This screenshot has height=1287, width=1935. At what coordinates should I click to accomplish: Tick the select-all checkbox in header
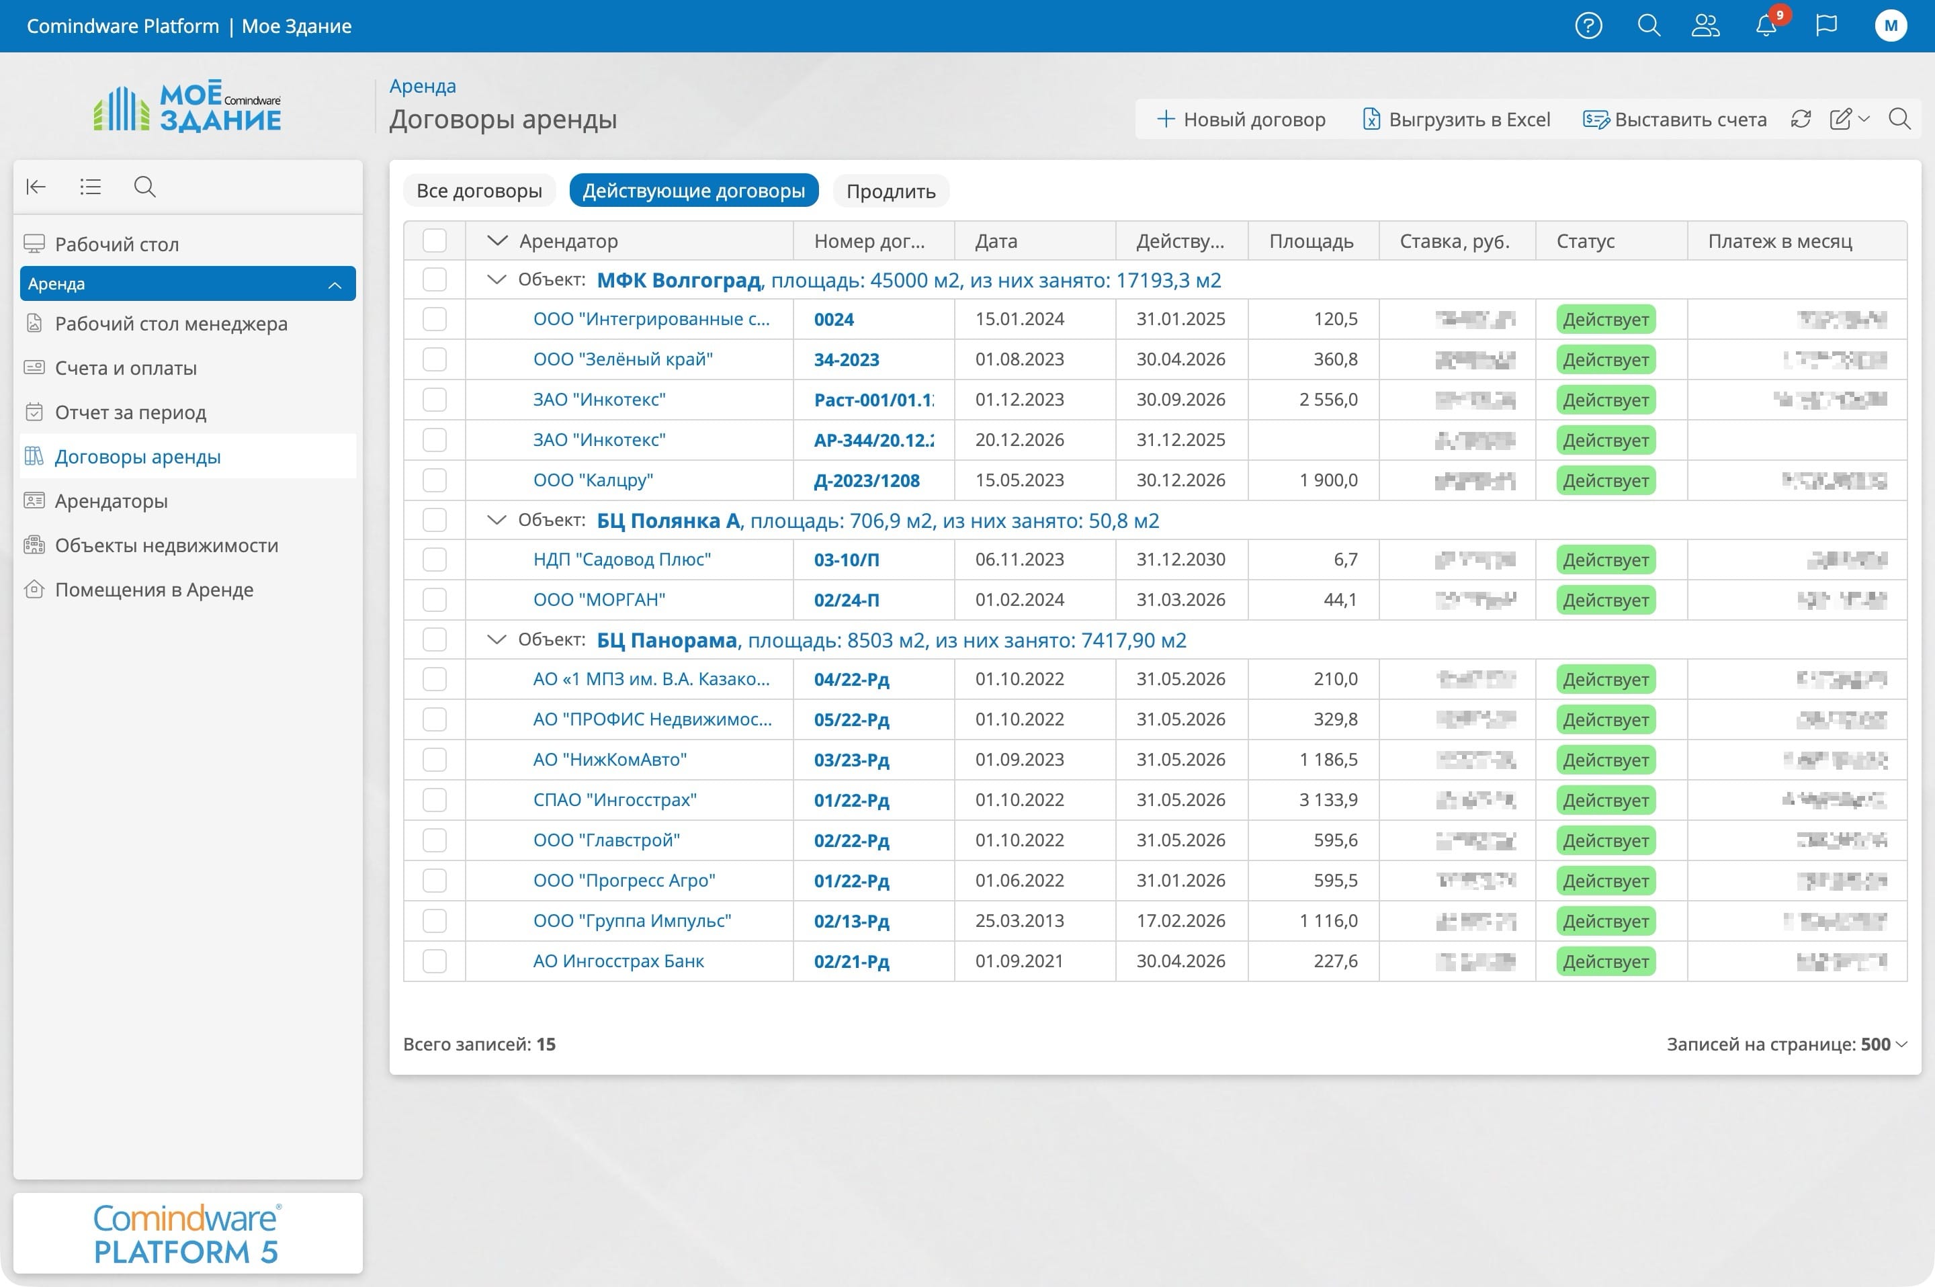pos(434,240)
